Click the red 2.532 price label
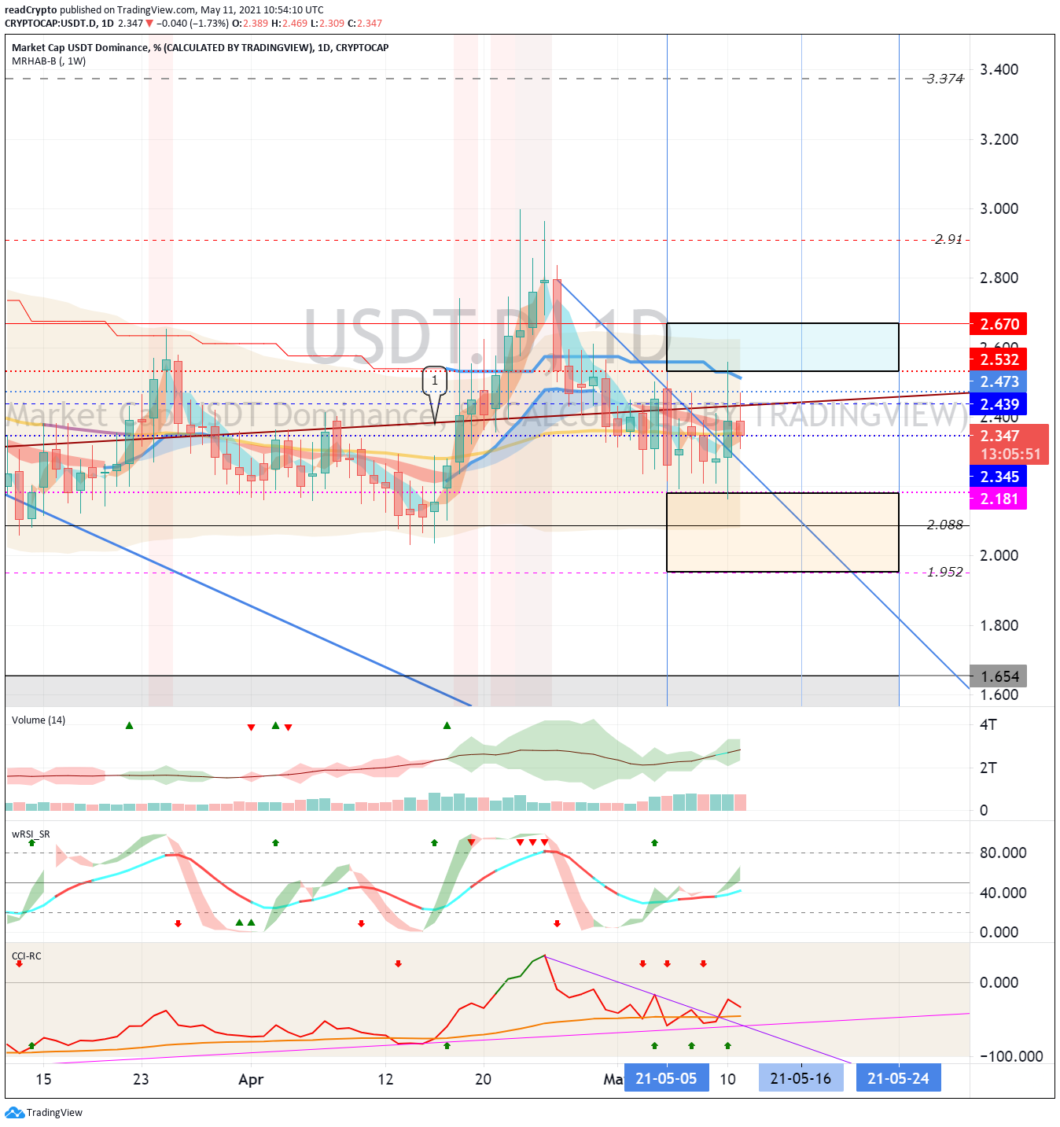This screenshot has width=1060, height=1127. [x=999, y=359]
